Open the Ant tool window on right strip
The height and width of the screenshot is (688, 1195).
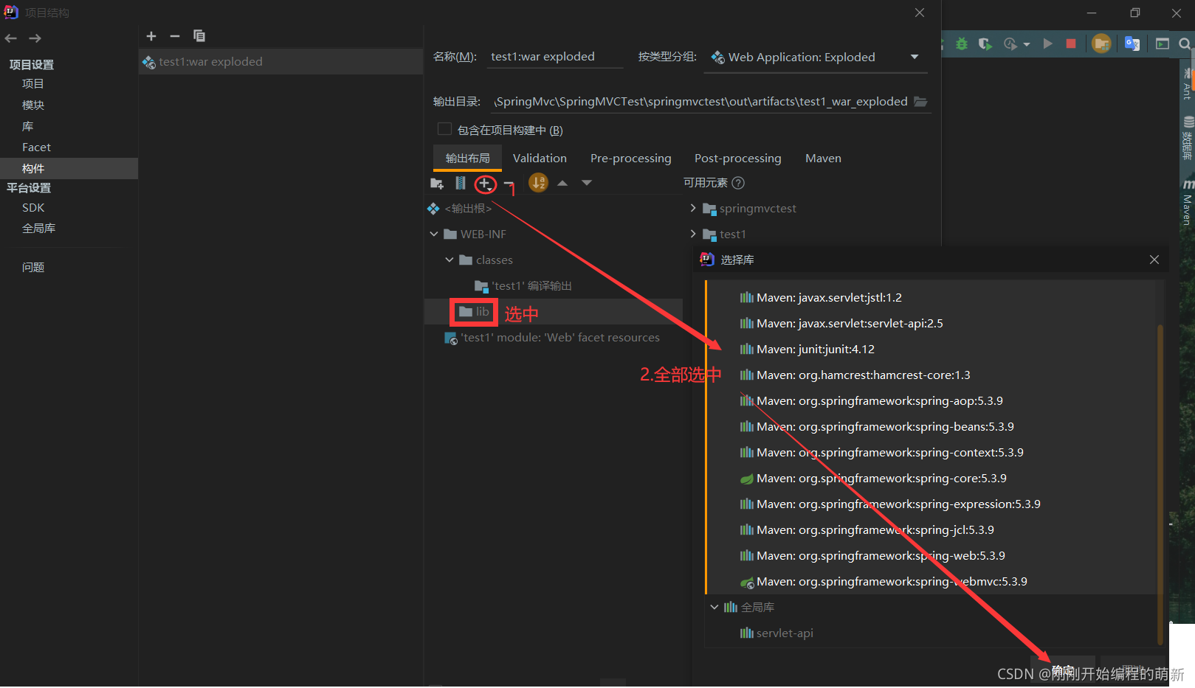[1188, 83]
